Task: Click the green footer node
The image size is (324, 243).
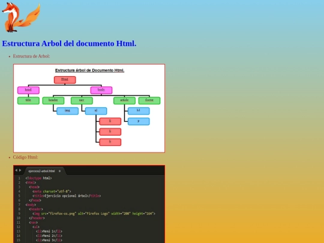Action: (x=149, y=101)
